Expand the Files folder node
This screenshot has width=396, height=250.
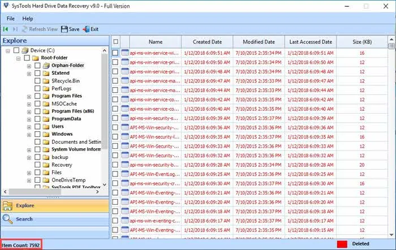tap(29, 173)
